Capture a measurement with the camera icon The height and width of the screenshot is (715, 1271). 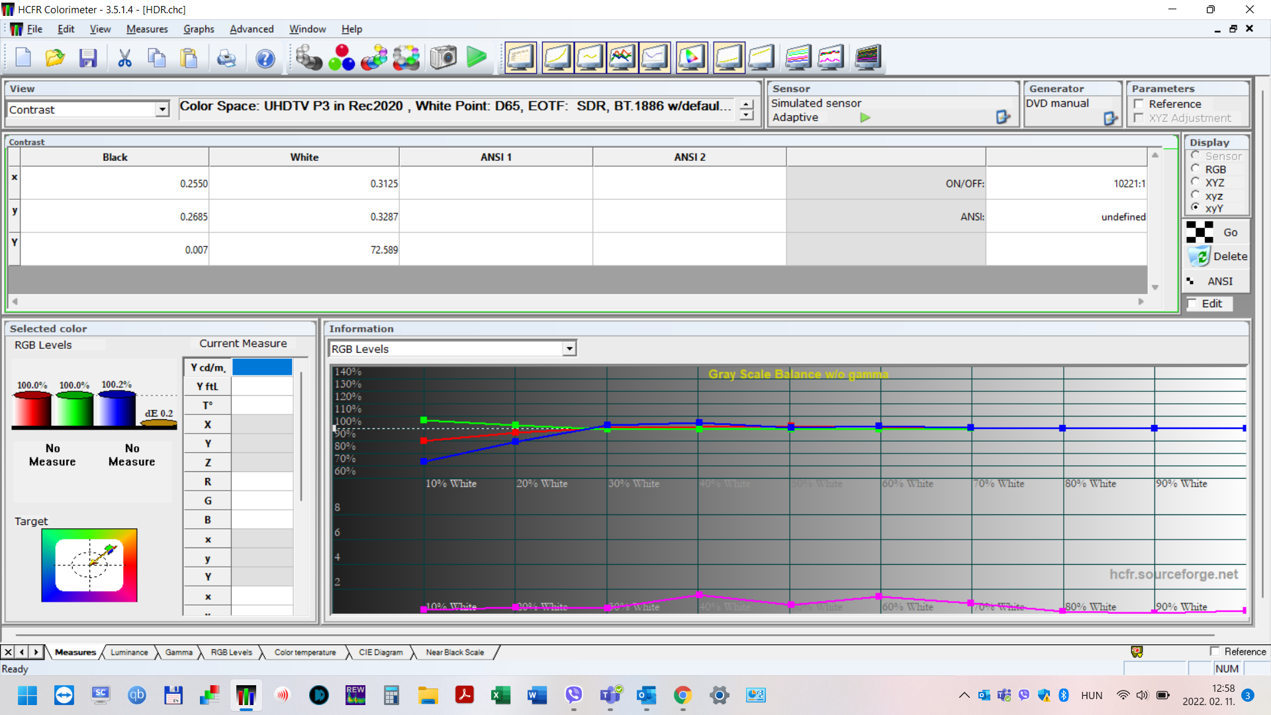tap(443, 58)
